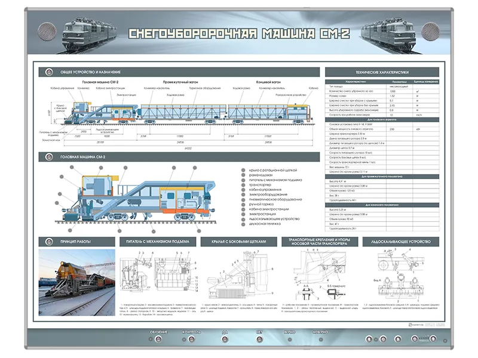The image size is (478, 358).
Task: Push the volume minus button
Action: click(x=415, y=339)
